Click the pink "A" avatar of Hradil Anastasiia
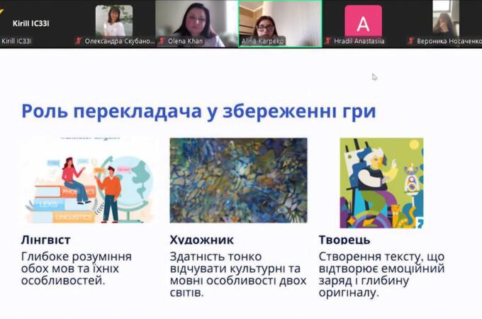 [363, 21]
